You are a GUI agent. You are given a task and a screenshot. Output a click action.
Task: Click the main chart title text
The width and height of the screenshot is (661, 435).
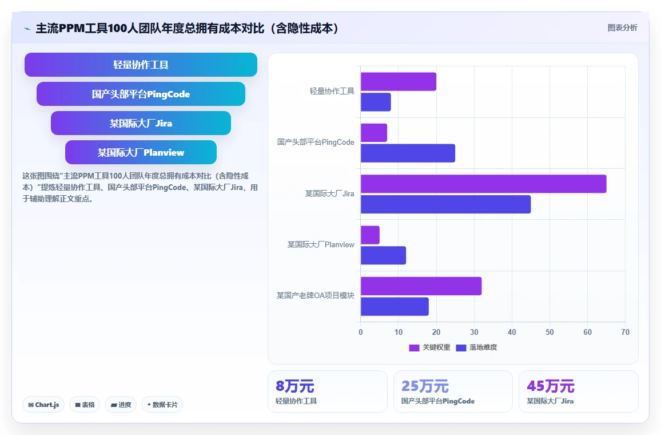coord(187,28)
